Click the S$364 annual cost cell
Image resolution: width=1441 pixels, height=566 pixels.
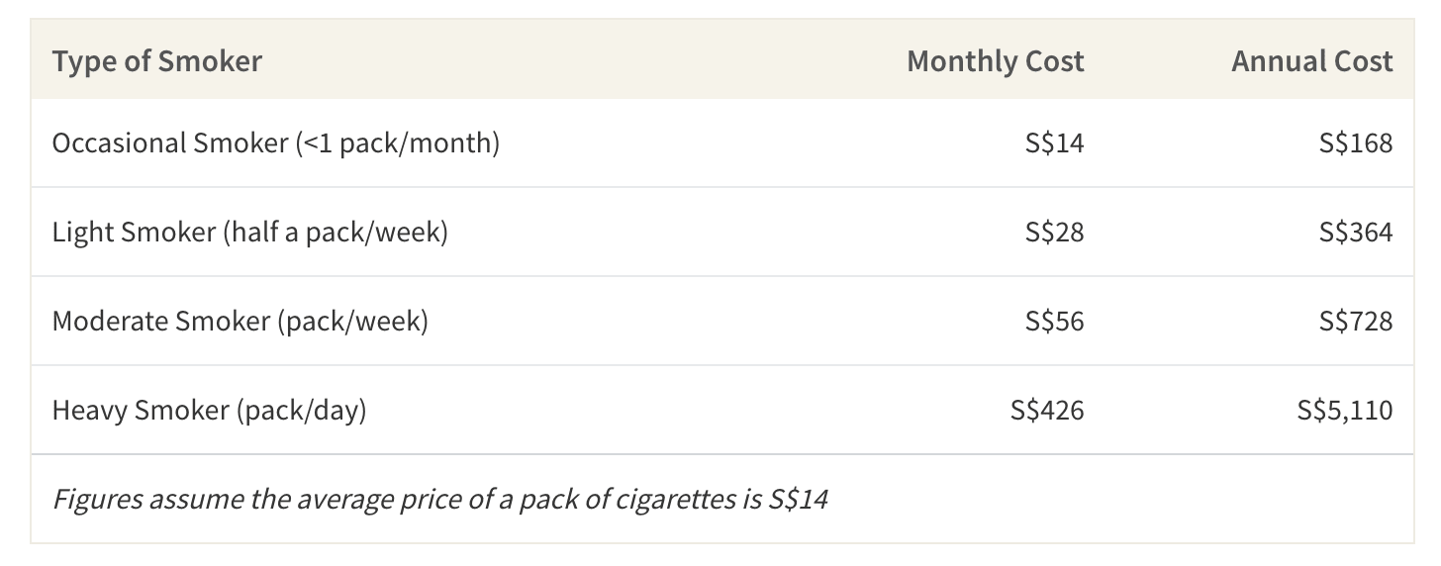(1356, 233)
